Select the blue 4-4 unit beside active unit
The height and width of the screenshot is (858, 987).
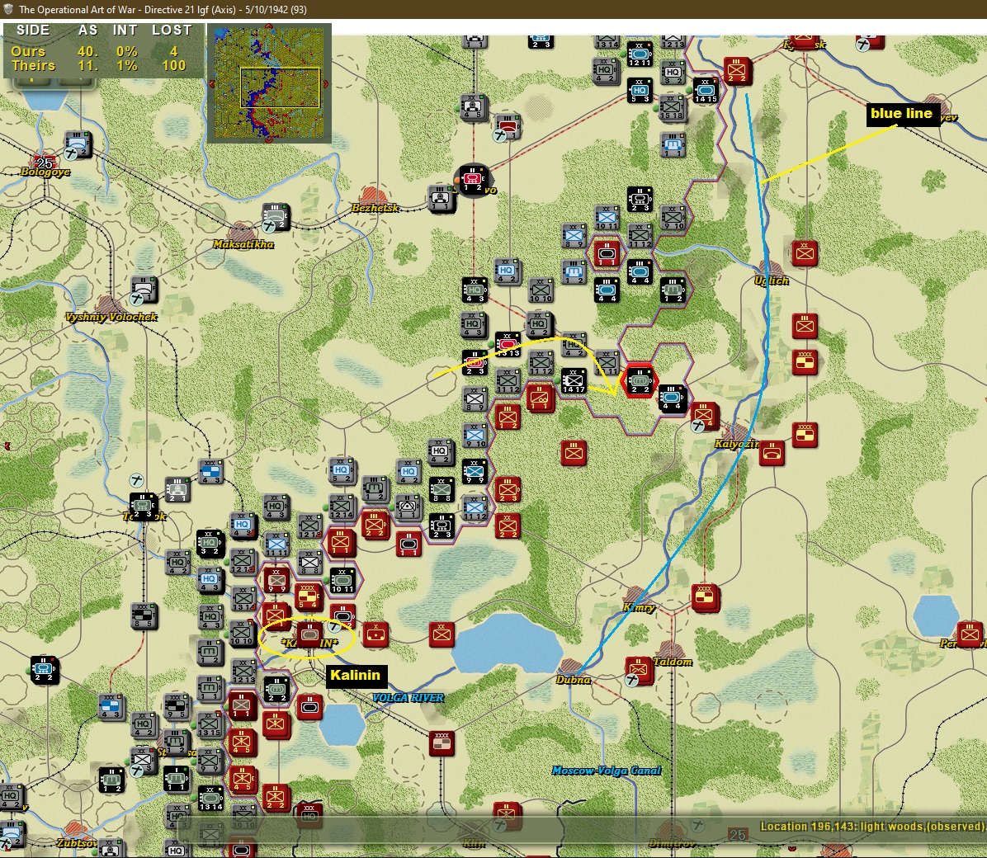pos(672,398)
